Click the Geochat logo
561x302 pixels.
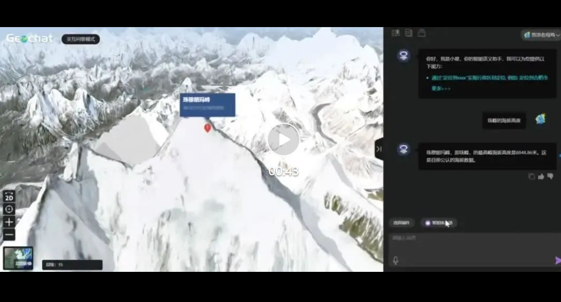point(29,38)
